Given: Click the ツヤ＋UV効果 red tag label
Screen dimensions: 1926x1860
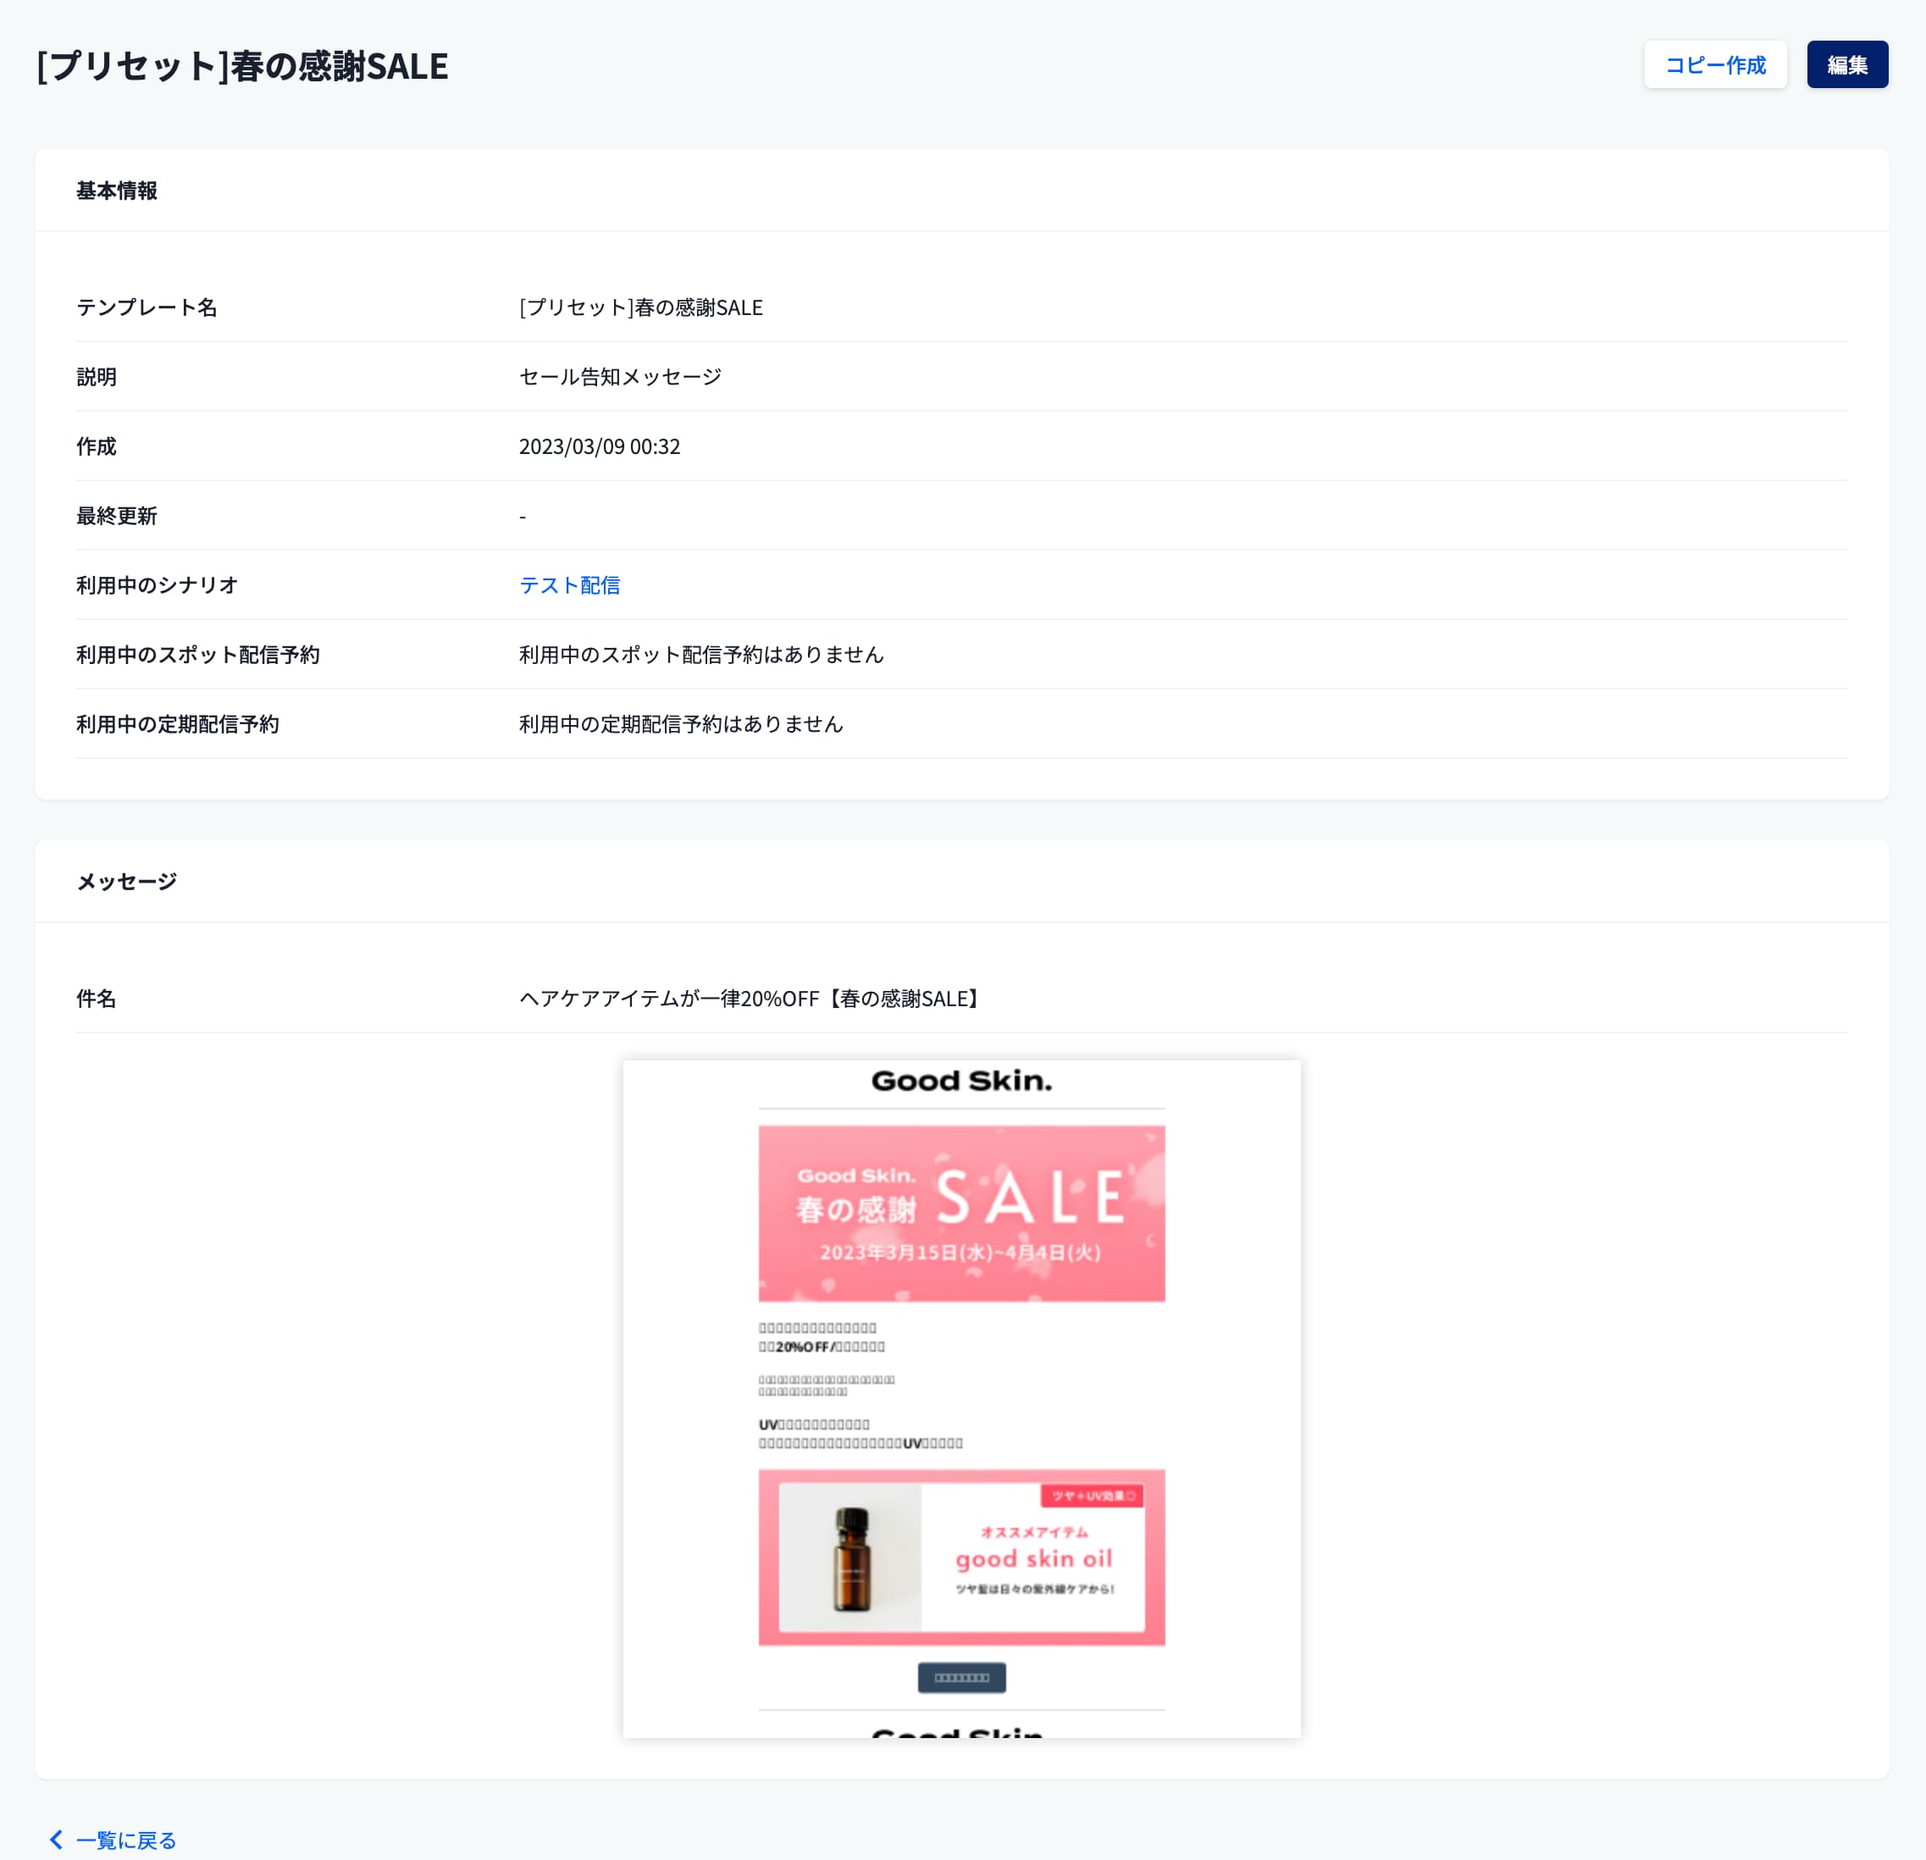Looking at the screenshot, I should (1092, 1496).
